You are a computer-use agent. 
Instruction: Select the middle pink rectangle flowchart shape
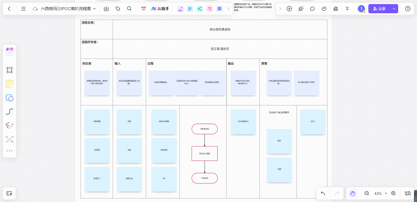[x=205, y=154]
